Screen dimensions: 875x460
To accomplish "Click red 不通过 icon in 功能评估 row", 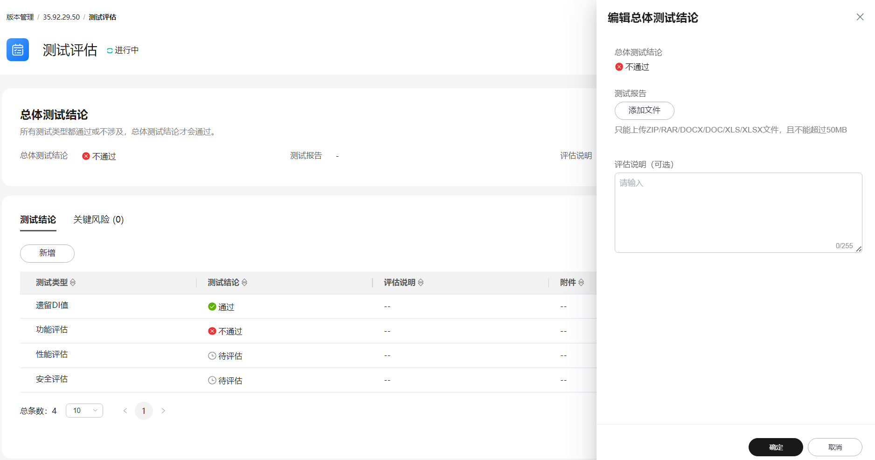I will (x=212, y=331).
